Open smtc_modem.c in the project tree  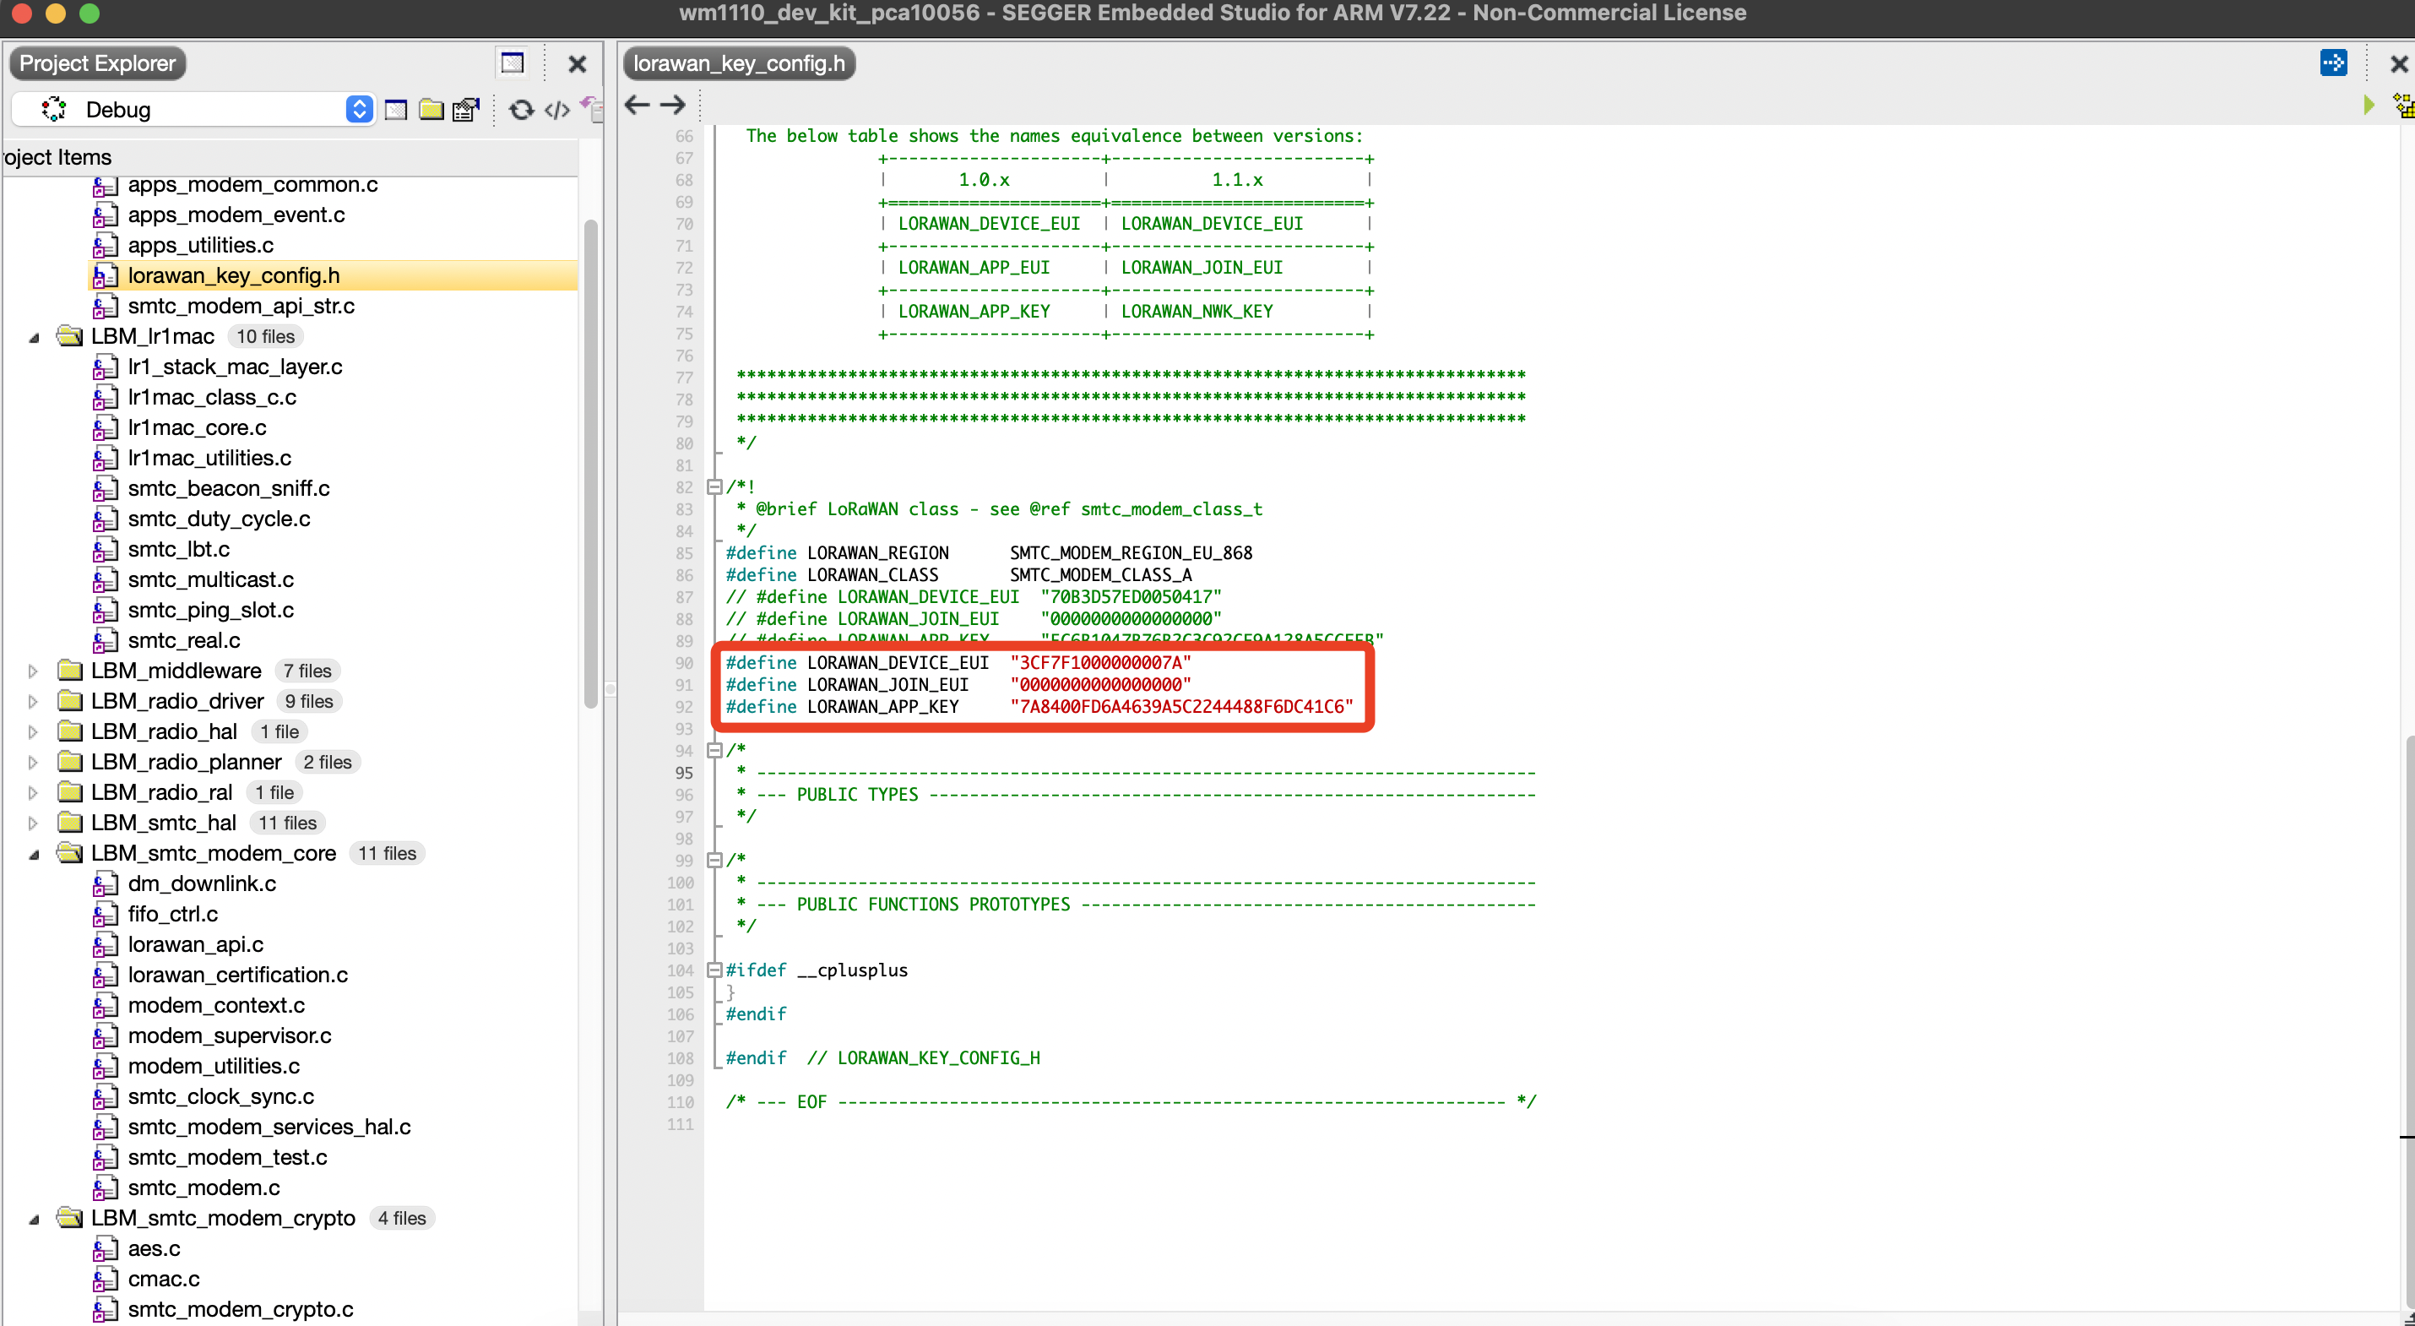pos(204,1187)
